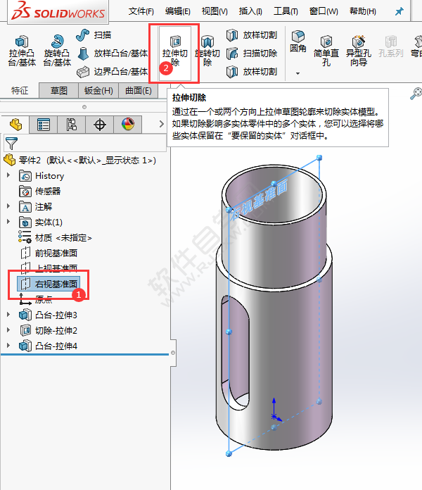This screenshot has width=422, height=490.
Task: Click the panel collapse handle on splitter
Action: tap(173, 353)
